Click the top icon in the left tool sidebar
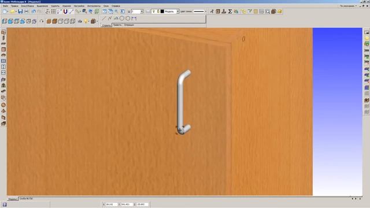The image size is (370, 208). pos(3,32)
